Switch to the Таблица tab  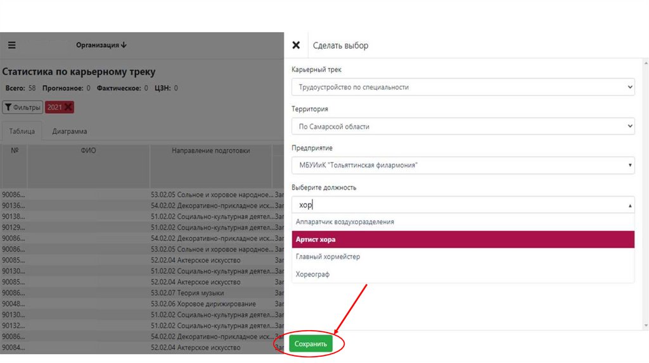22,131
